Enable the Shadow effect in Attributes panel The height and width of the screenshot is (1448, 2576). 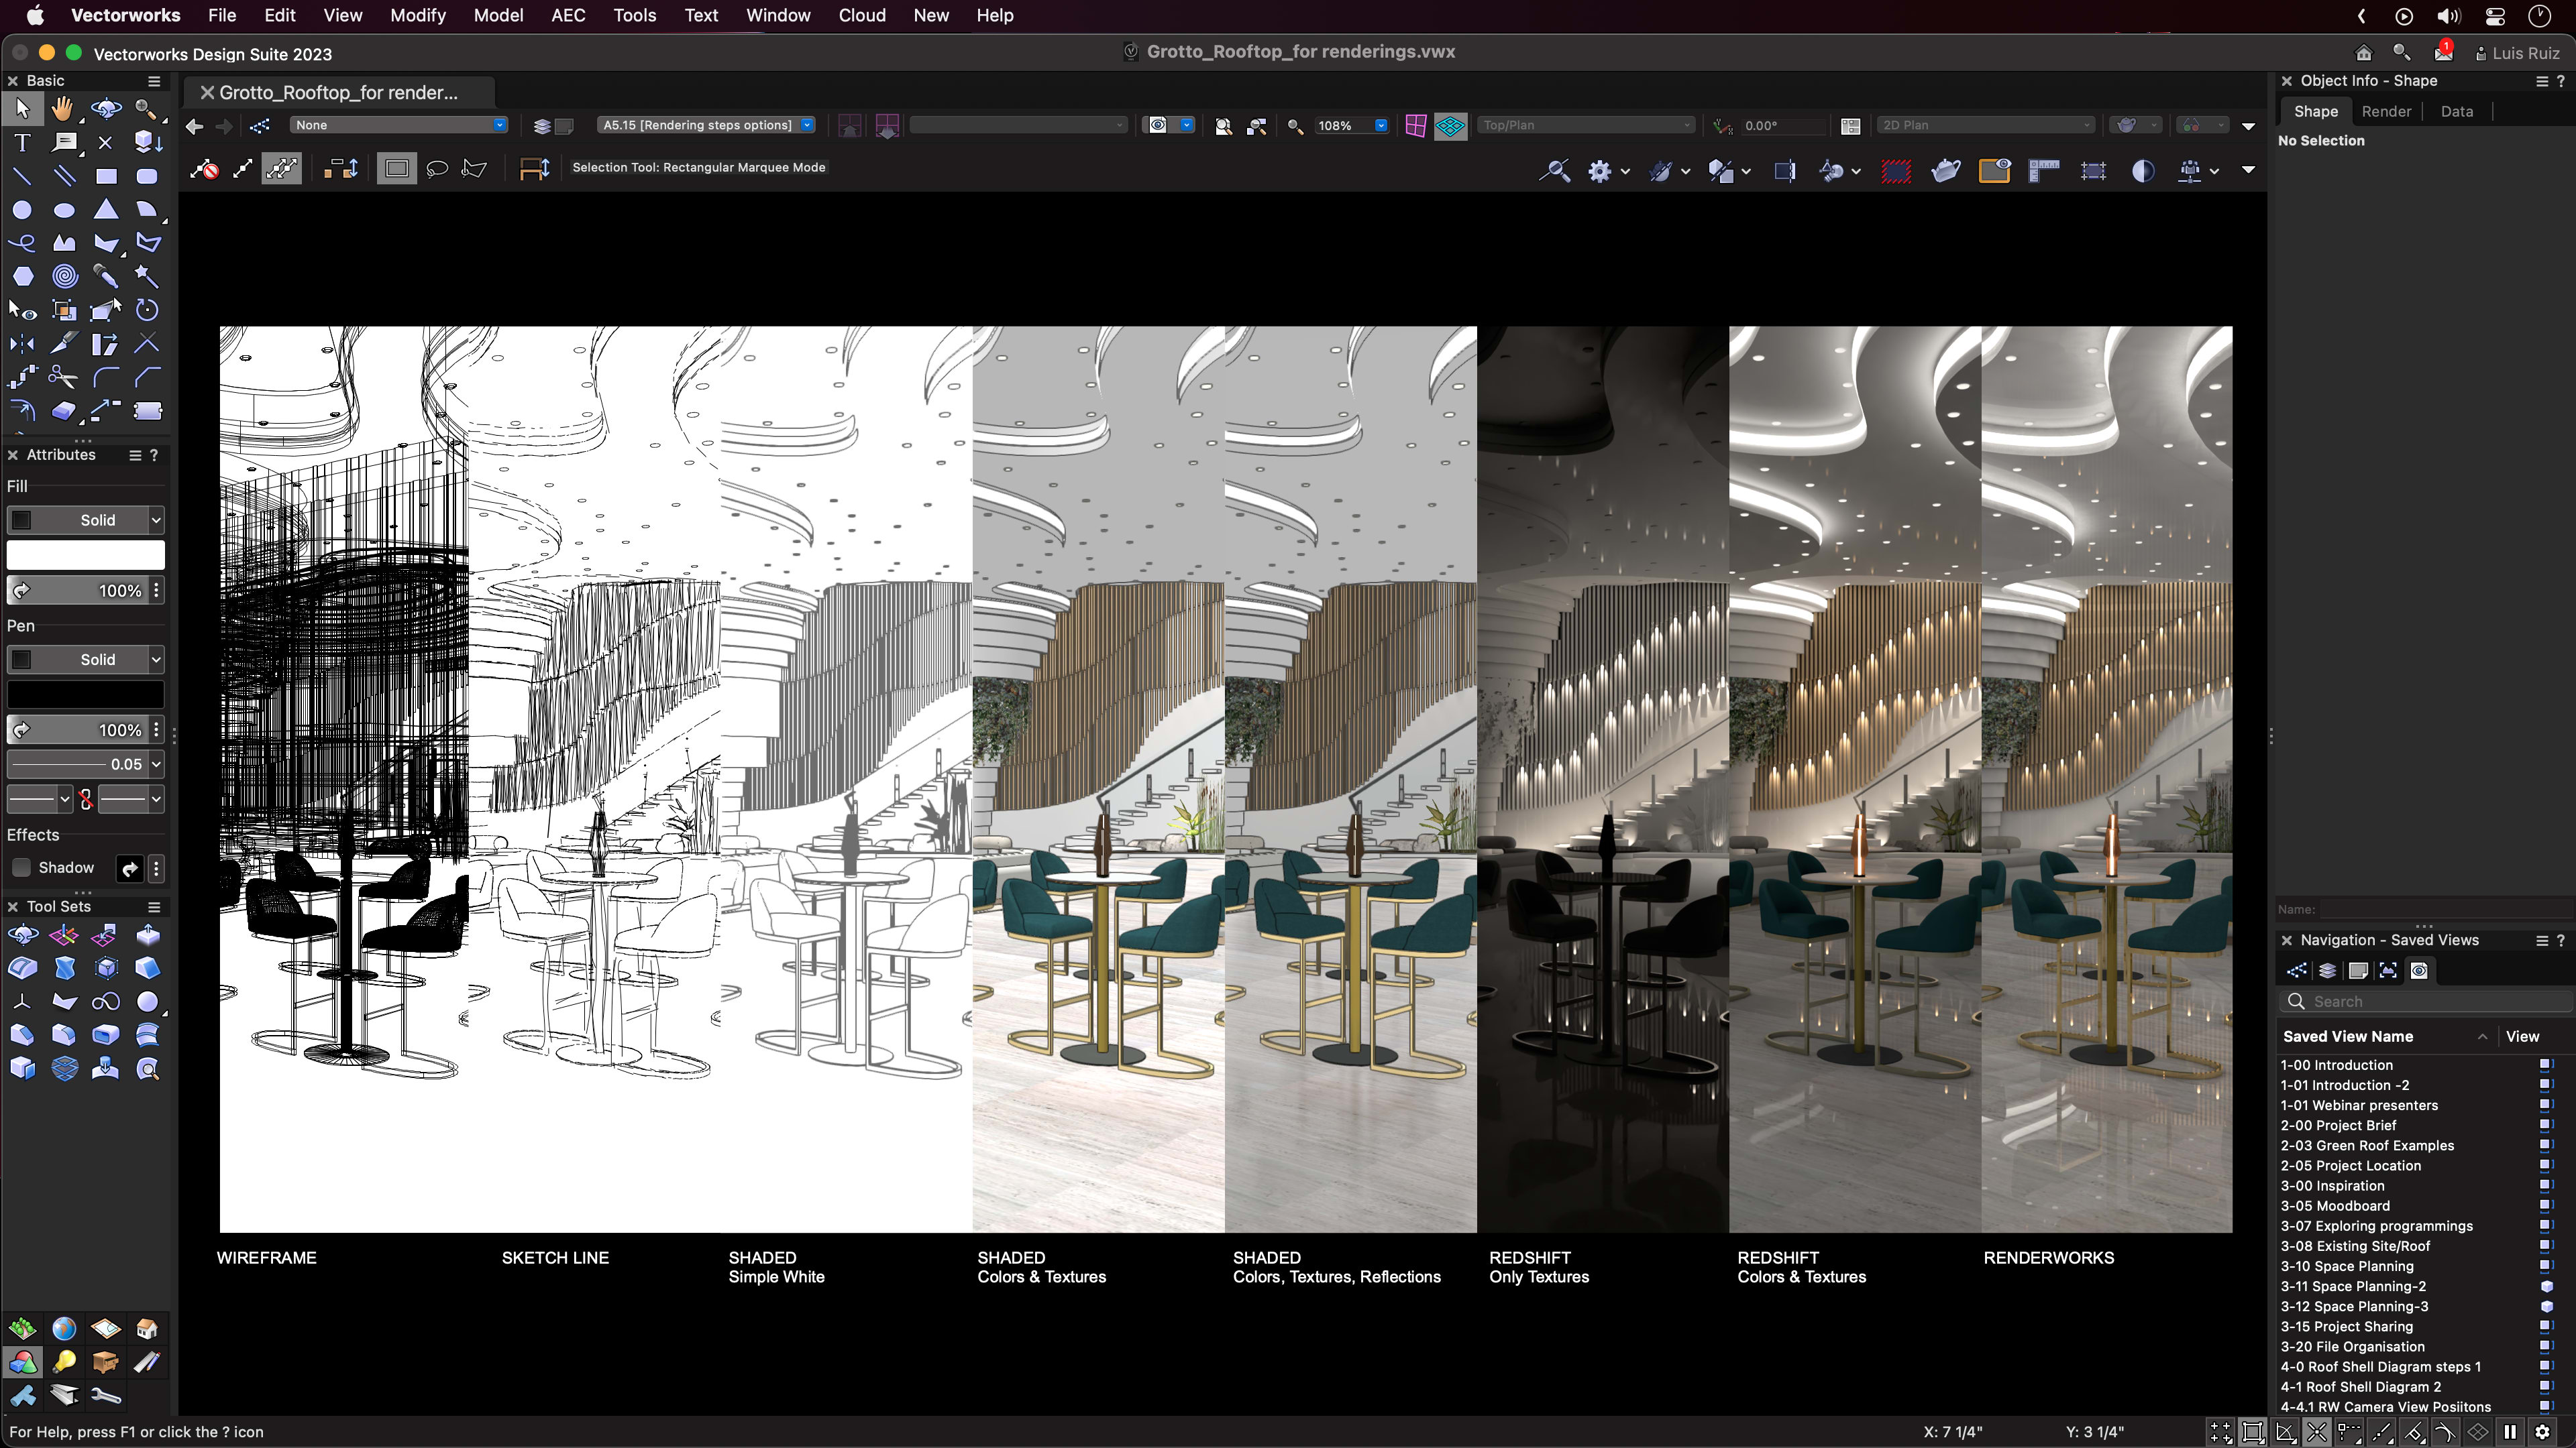coord(22,867)
